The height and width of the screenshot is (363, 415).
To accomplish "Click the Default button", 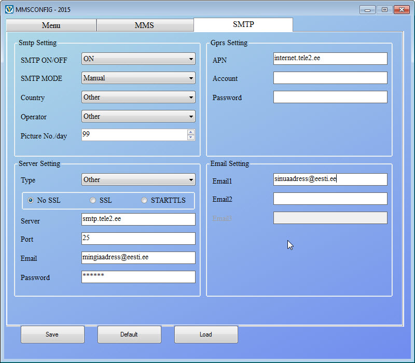I will [129, 334].
